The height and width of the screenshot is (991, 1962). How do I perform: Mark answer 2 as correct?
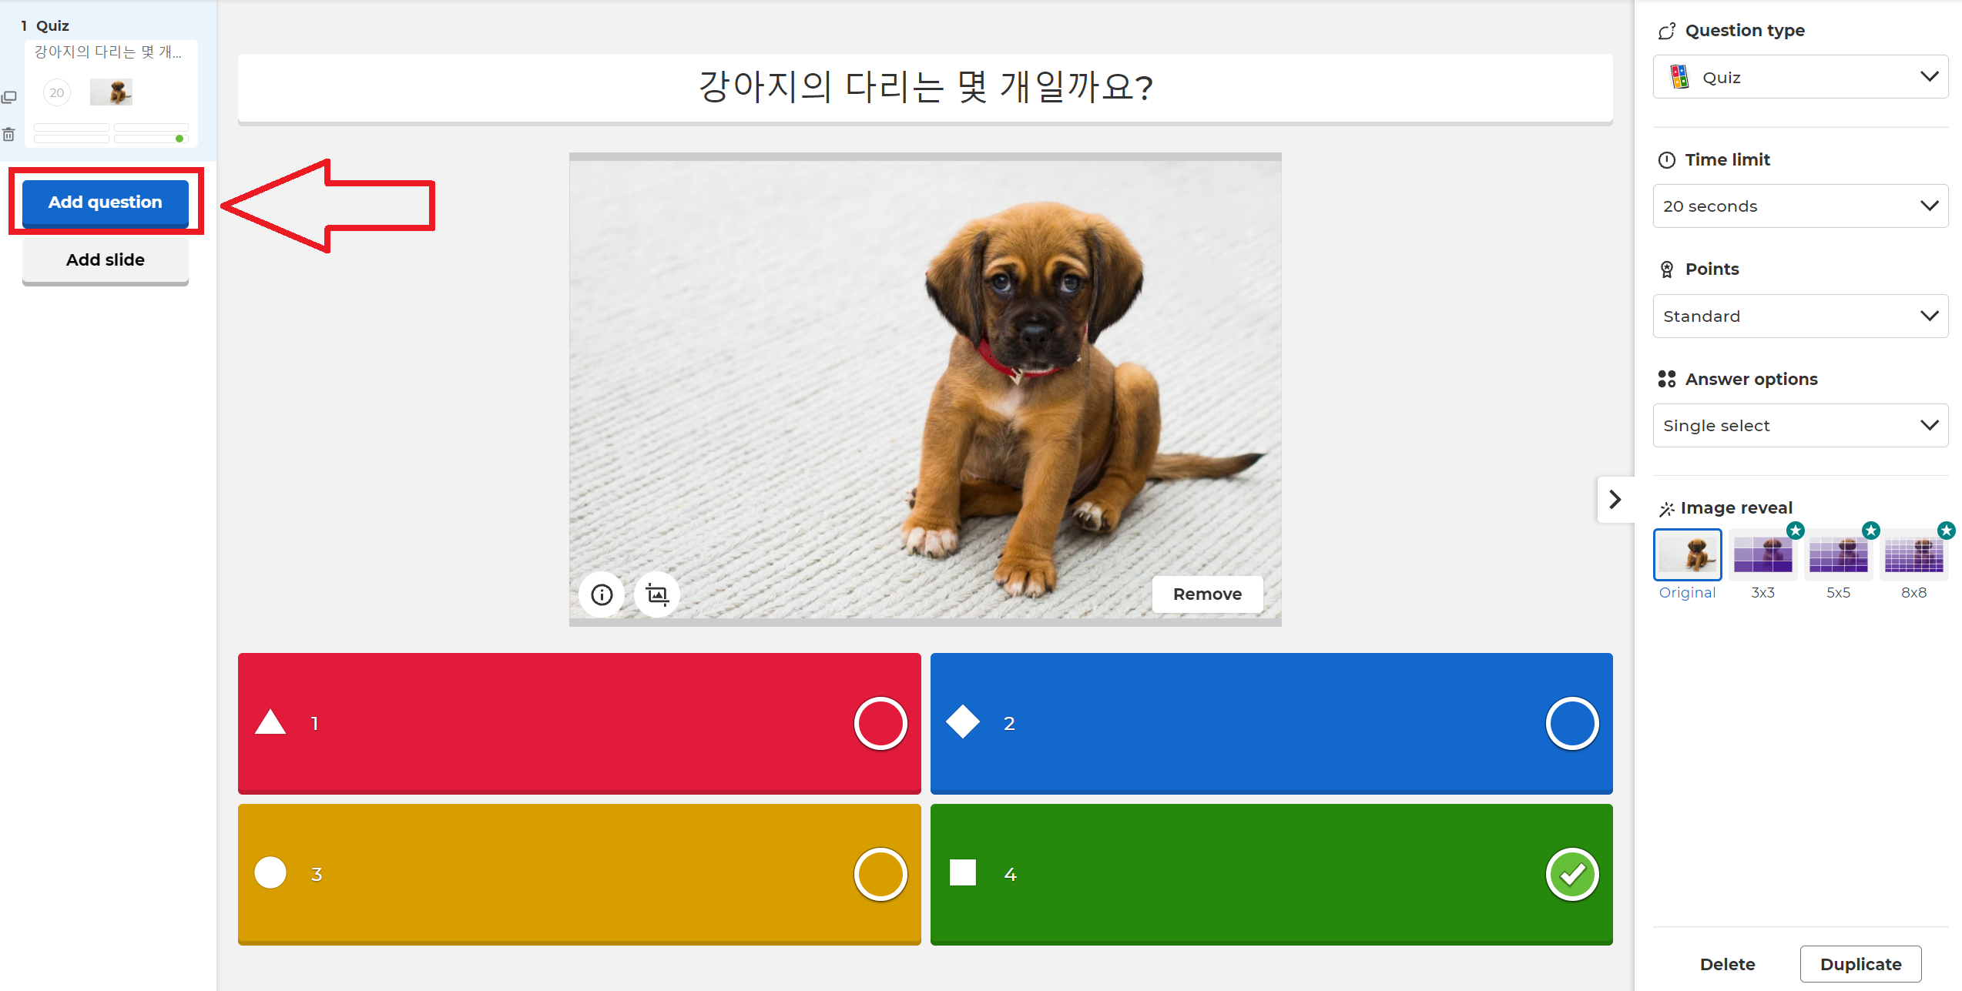tap(1571, 723)
